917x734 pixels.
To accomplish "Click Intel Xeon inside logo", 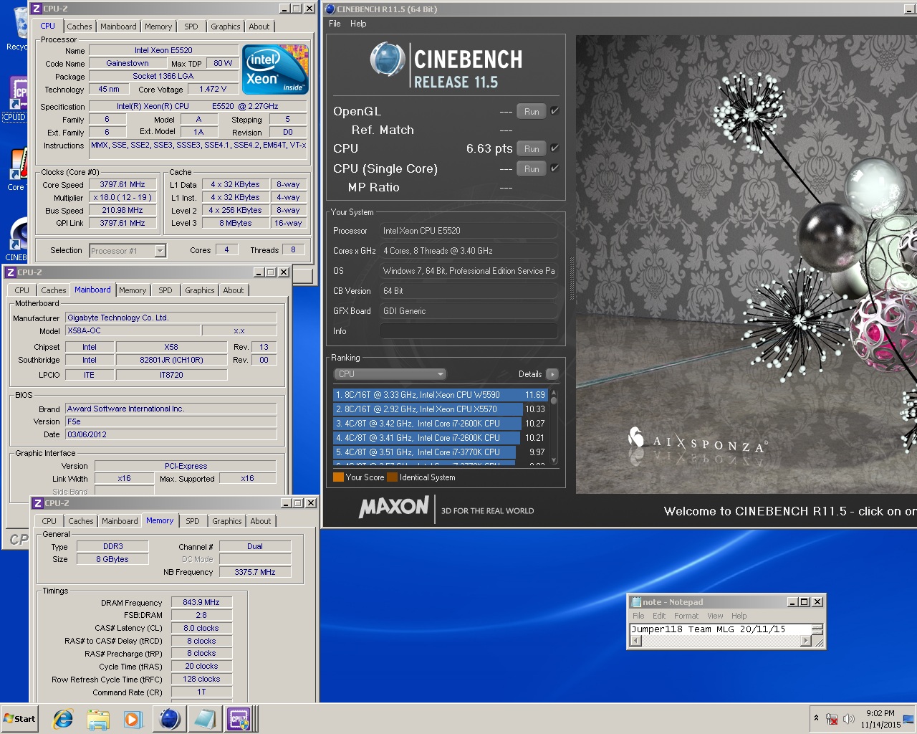I will [276, 70].
